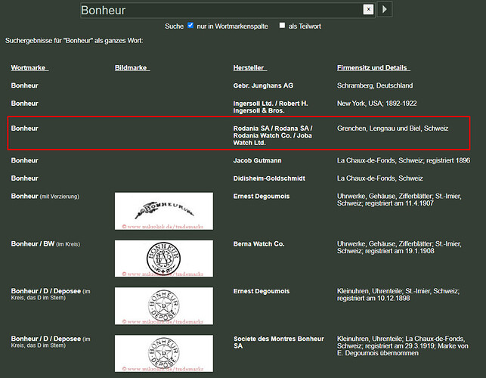Select details text registered 11.4.1907

pyautogui.click(x=399, y=200)
